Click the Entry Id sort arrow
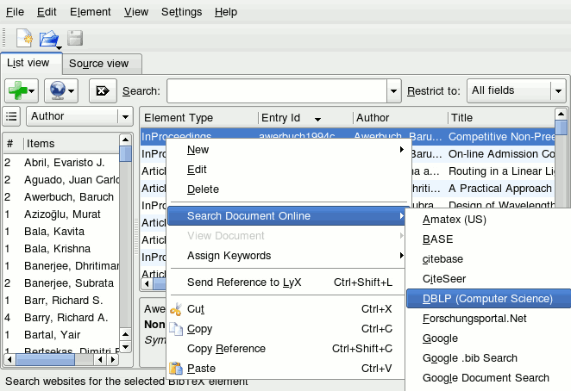The image size is (571, 391). 317,120
